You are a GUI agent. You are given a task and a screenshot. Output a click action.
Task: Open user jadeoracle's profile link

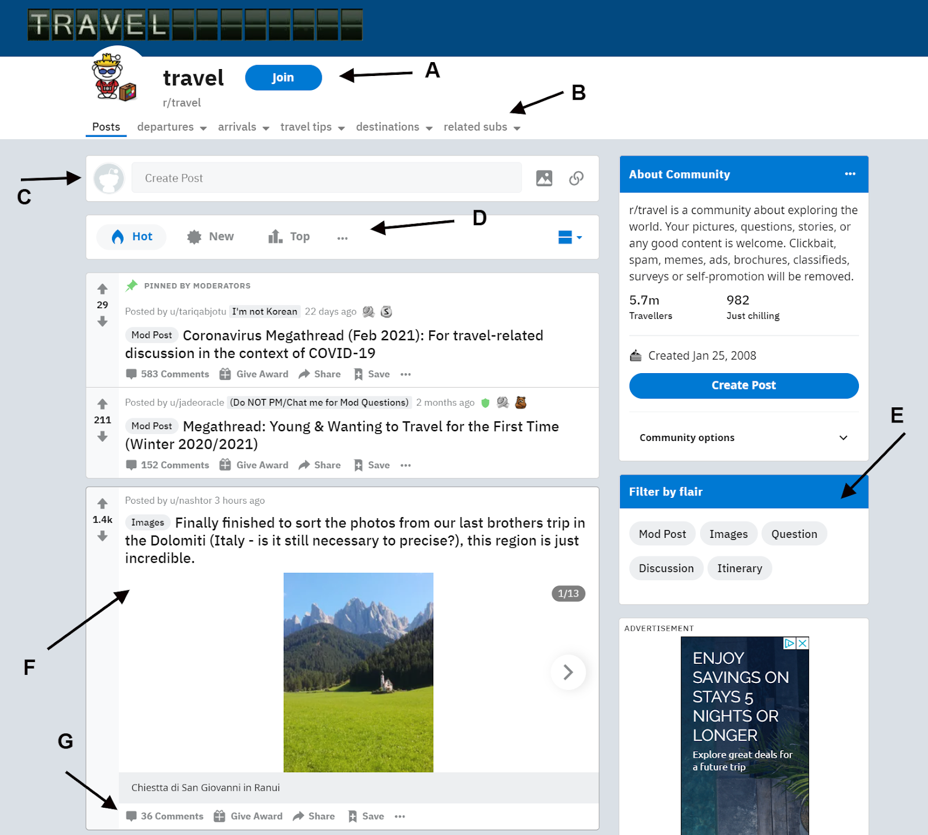coord(197,403)
